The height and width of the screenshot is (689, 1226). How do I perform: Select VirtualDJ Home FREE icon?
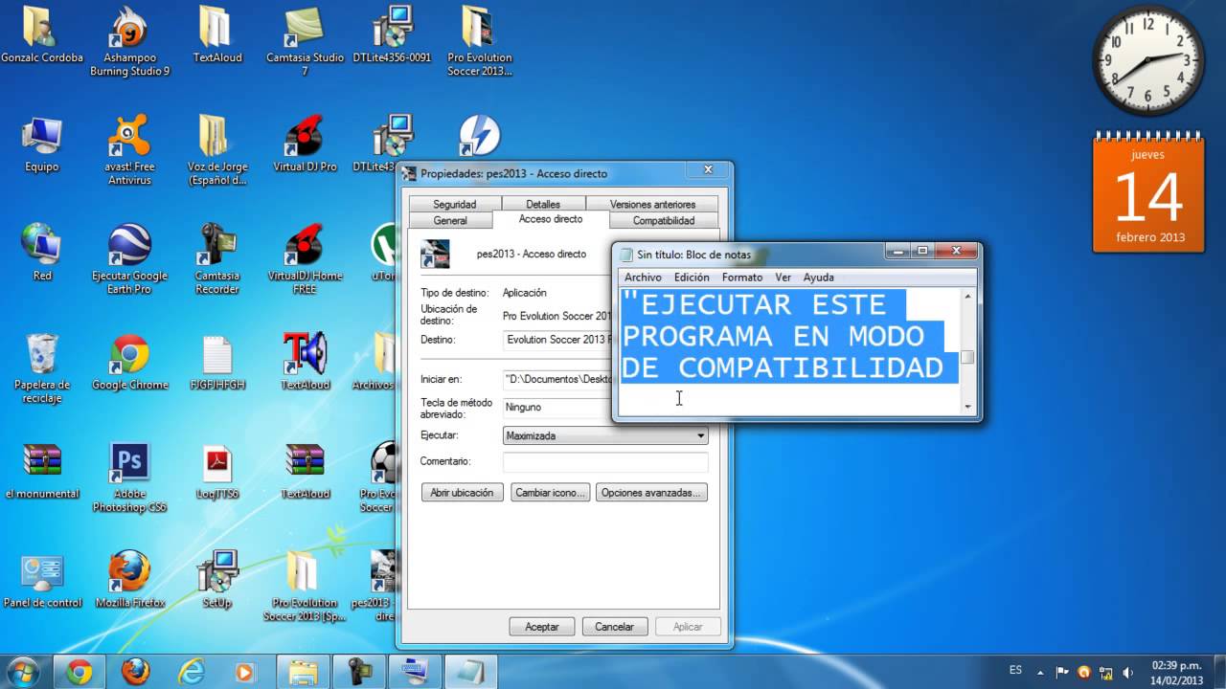click(305, 259)
